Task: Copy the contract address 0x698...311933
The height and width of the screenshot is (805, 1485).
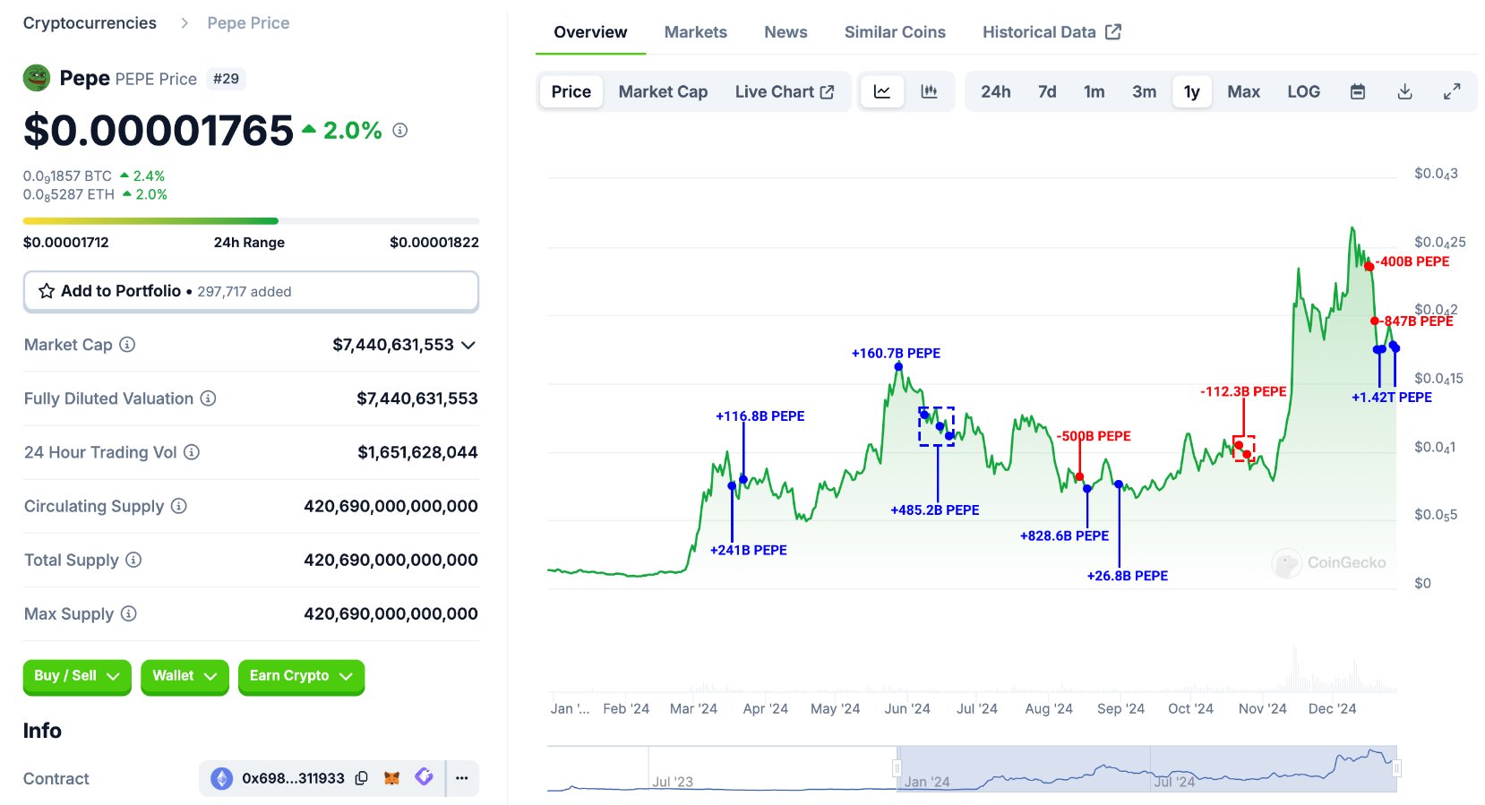Action: [362, 778]
